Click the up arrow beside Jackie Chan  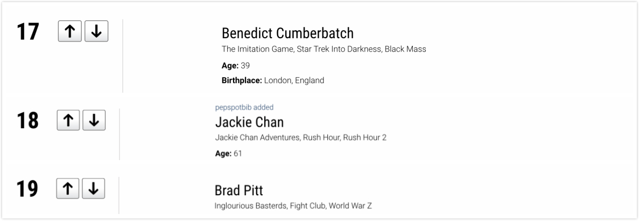[x=67, y=120]
